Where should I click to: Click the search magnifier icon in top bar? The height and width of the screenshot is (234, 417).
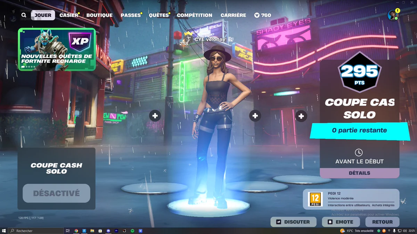(x=24, y=15)
